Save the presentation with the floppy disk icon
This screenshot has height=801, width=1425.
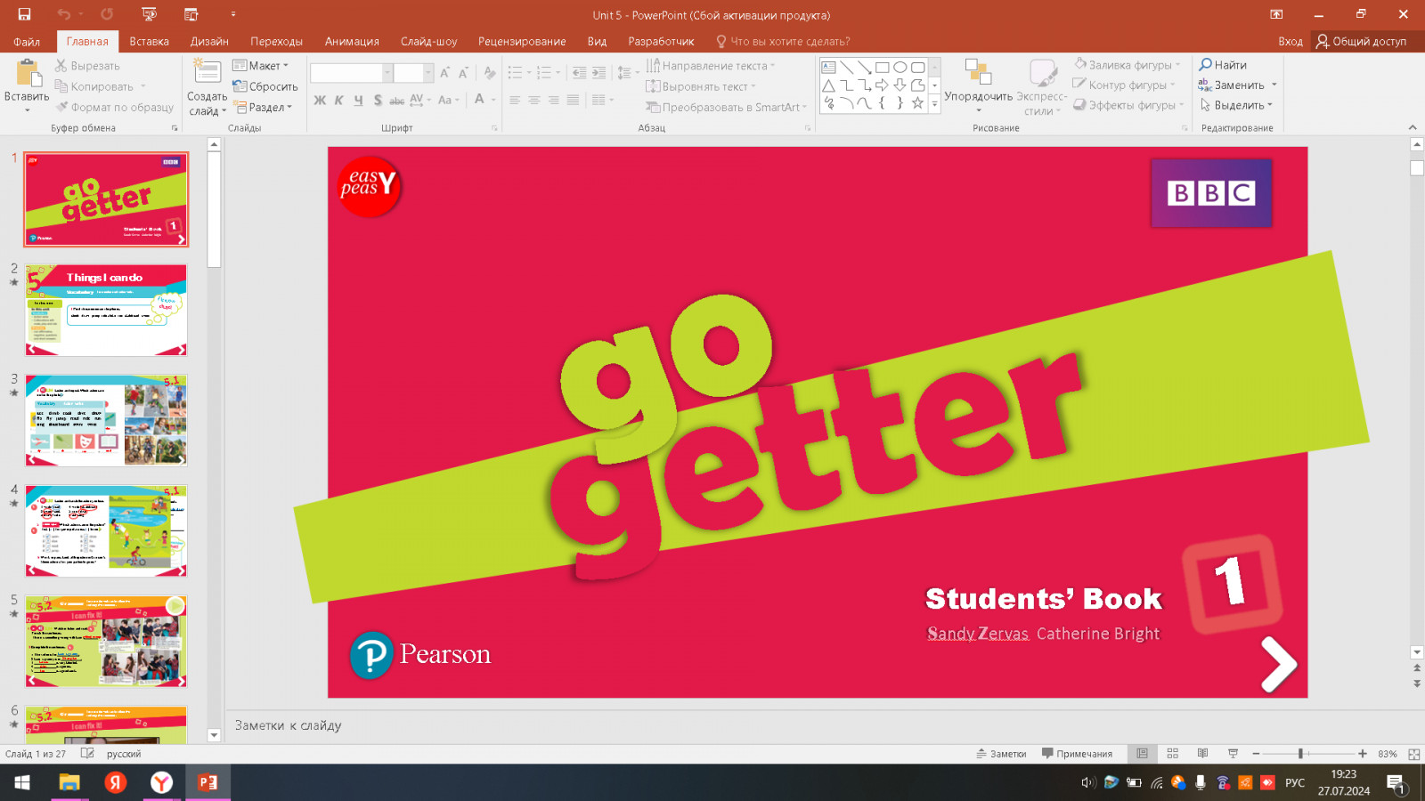(24, 14)
